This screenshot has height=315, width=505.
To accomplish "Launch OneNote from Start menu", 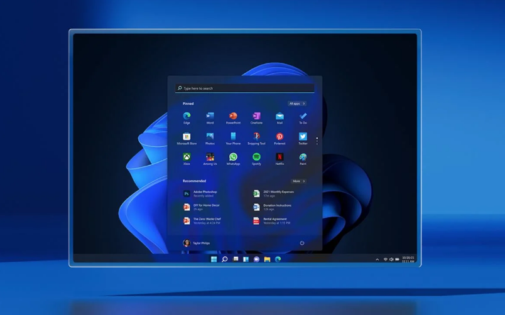I will pyautogui.click(x=256, y=118).
